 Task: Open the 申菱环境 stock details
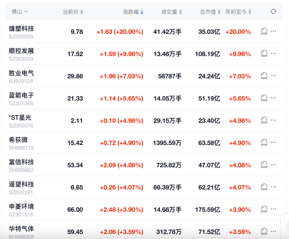coord(21,206)
